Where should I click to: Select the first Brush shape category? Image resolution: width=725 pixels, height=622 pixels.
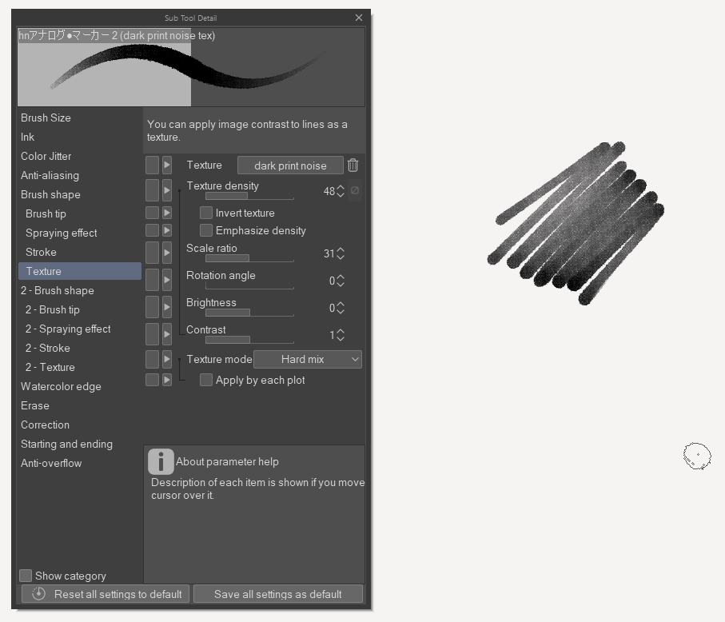pos(79,195)
